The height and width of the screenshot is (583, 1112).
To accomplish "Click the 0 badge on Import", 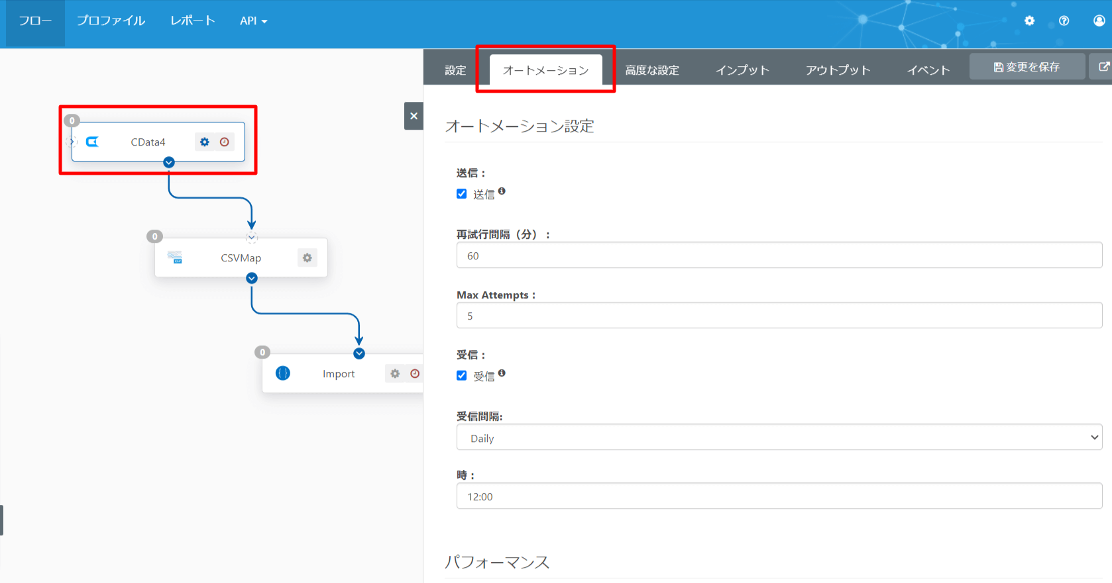I will pyautogui.click(x=262, y=352).
